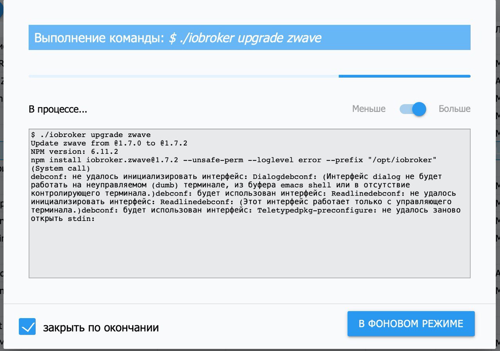Click the 'NPM version: 6.11.2' line
The image size is (500, 351).
74,151
